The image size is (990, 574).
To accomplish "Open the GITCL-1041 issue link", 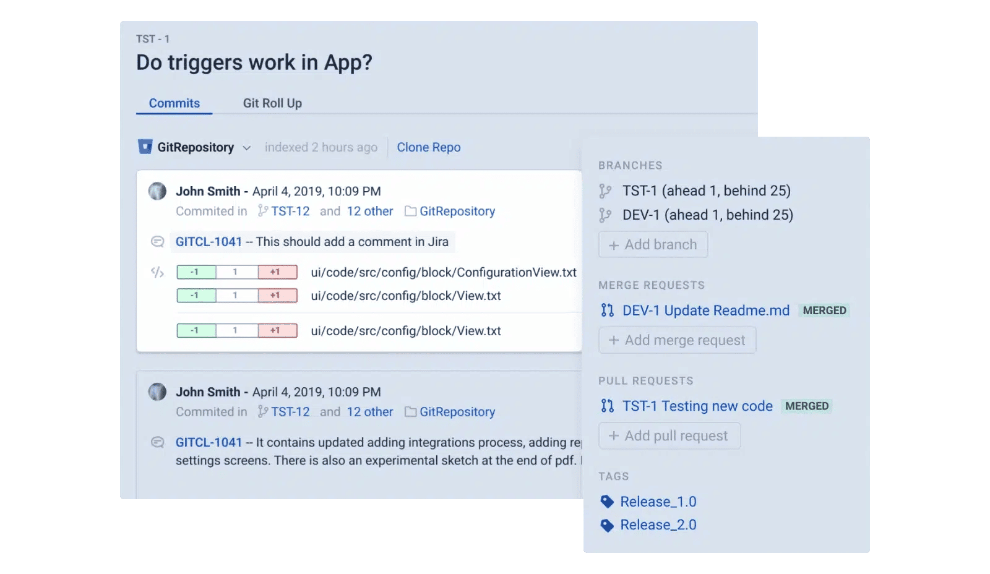I will [208, 241].
